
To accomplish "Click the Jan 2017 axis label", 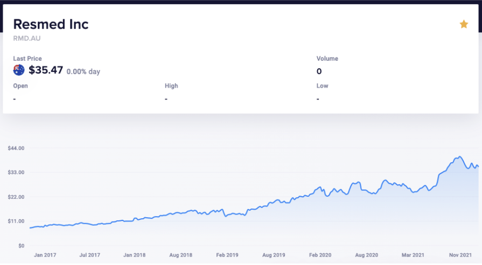I will pyautogui.click(x=45, y=255).
